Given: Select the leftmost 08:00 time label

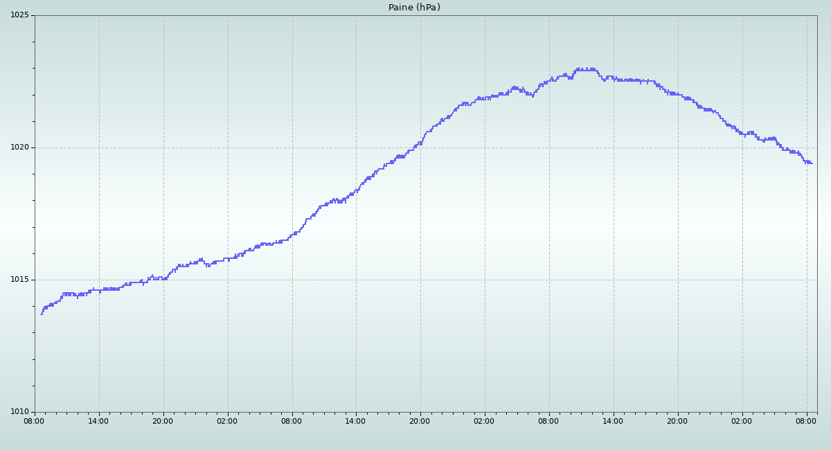Looking at the screenshot, I should (x=34, y=420).
